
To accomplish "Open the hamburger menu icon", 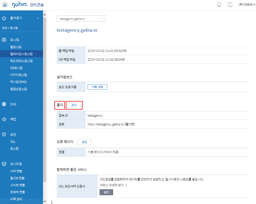I will pos(5,5).
